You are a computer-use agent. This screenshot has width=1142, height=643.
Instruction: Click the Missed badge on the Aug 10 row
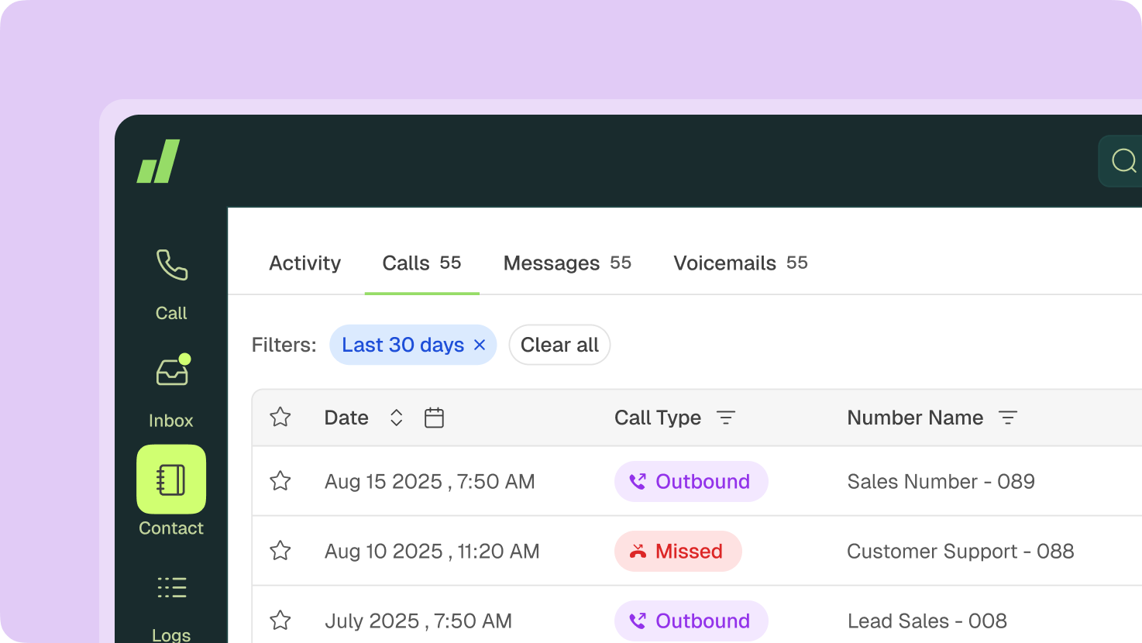678,551
